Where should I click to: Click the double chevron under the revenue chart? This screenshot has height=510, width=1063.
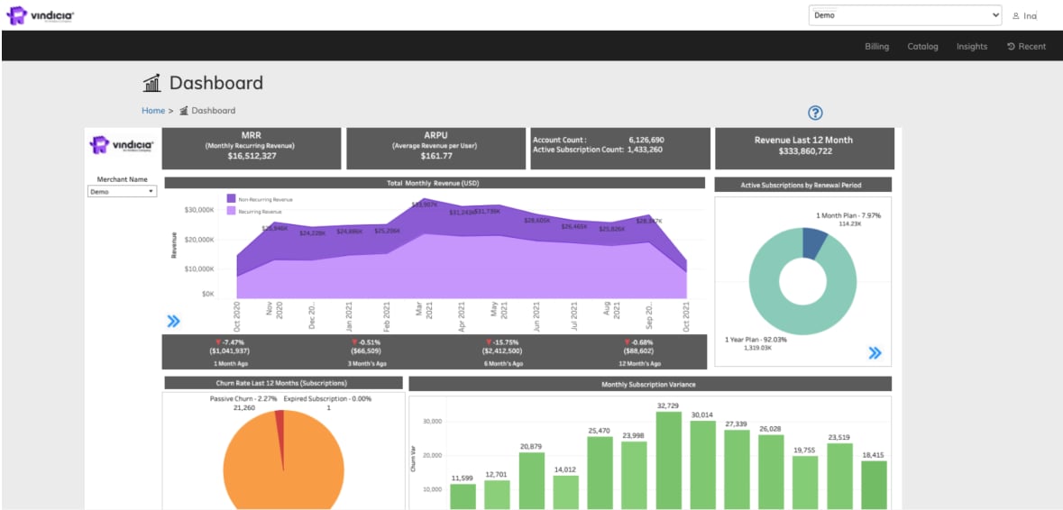(173, 321)
